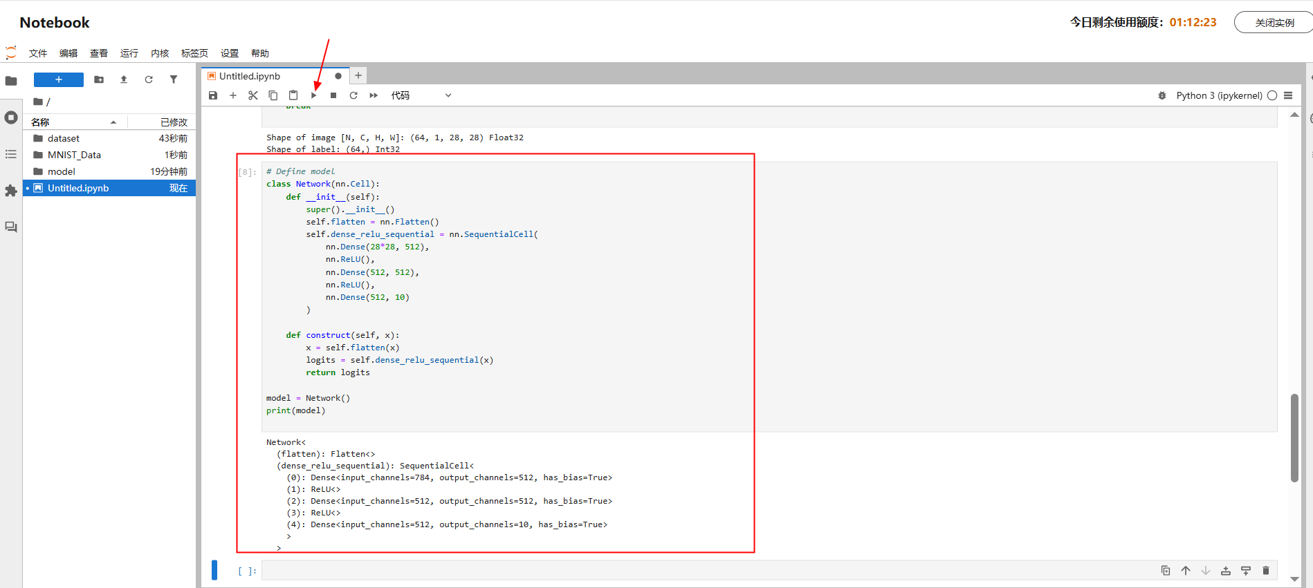Run the selected cell
The image size is (1313, 588).
313,95
